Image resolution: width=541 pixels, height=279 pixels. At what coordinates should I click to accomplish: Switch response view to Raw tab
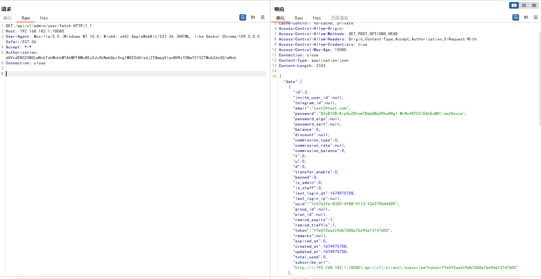tap(299, 18)
